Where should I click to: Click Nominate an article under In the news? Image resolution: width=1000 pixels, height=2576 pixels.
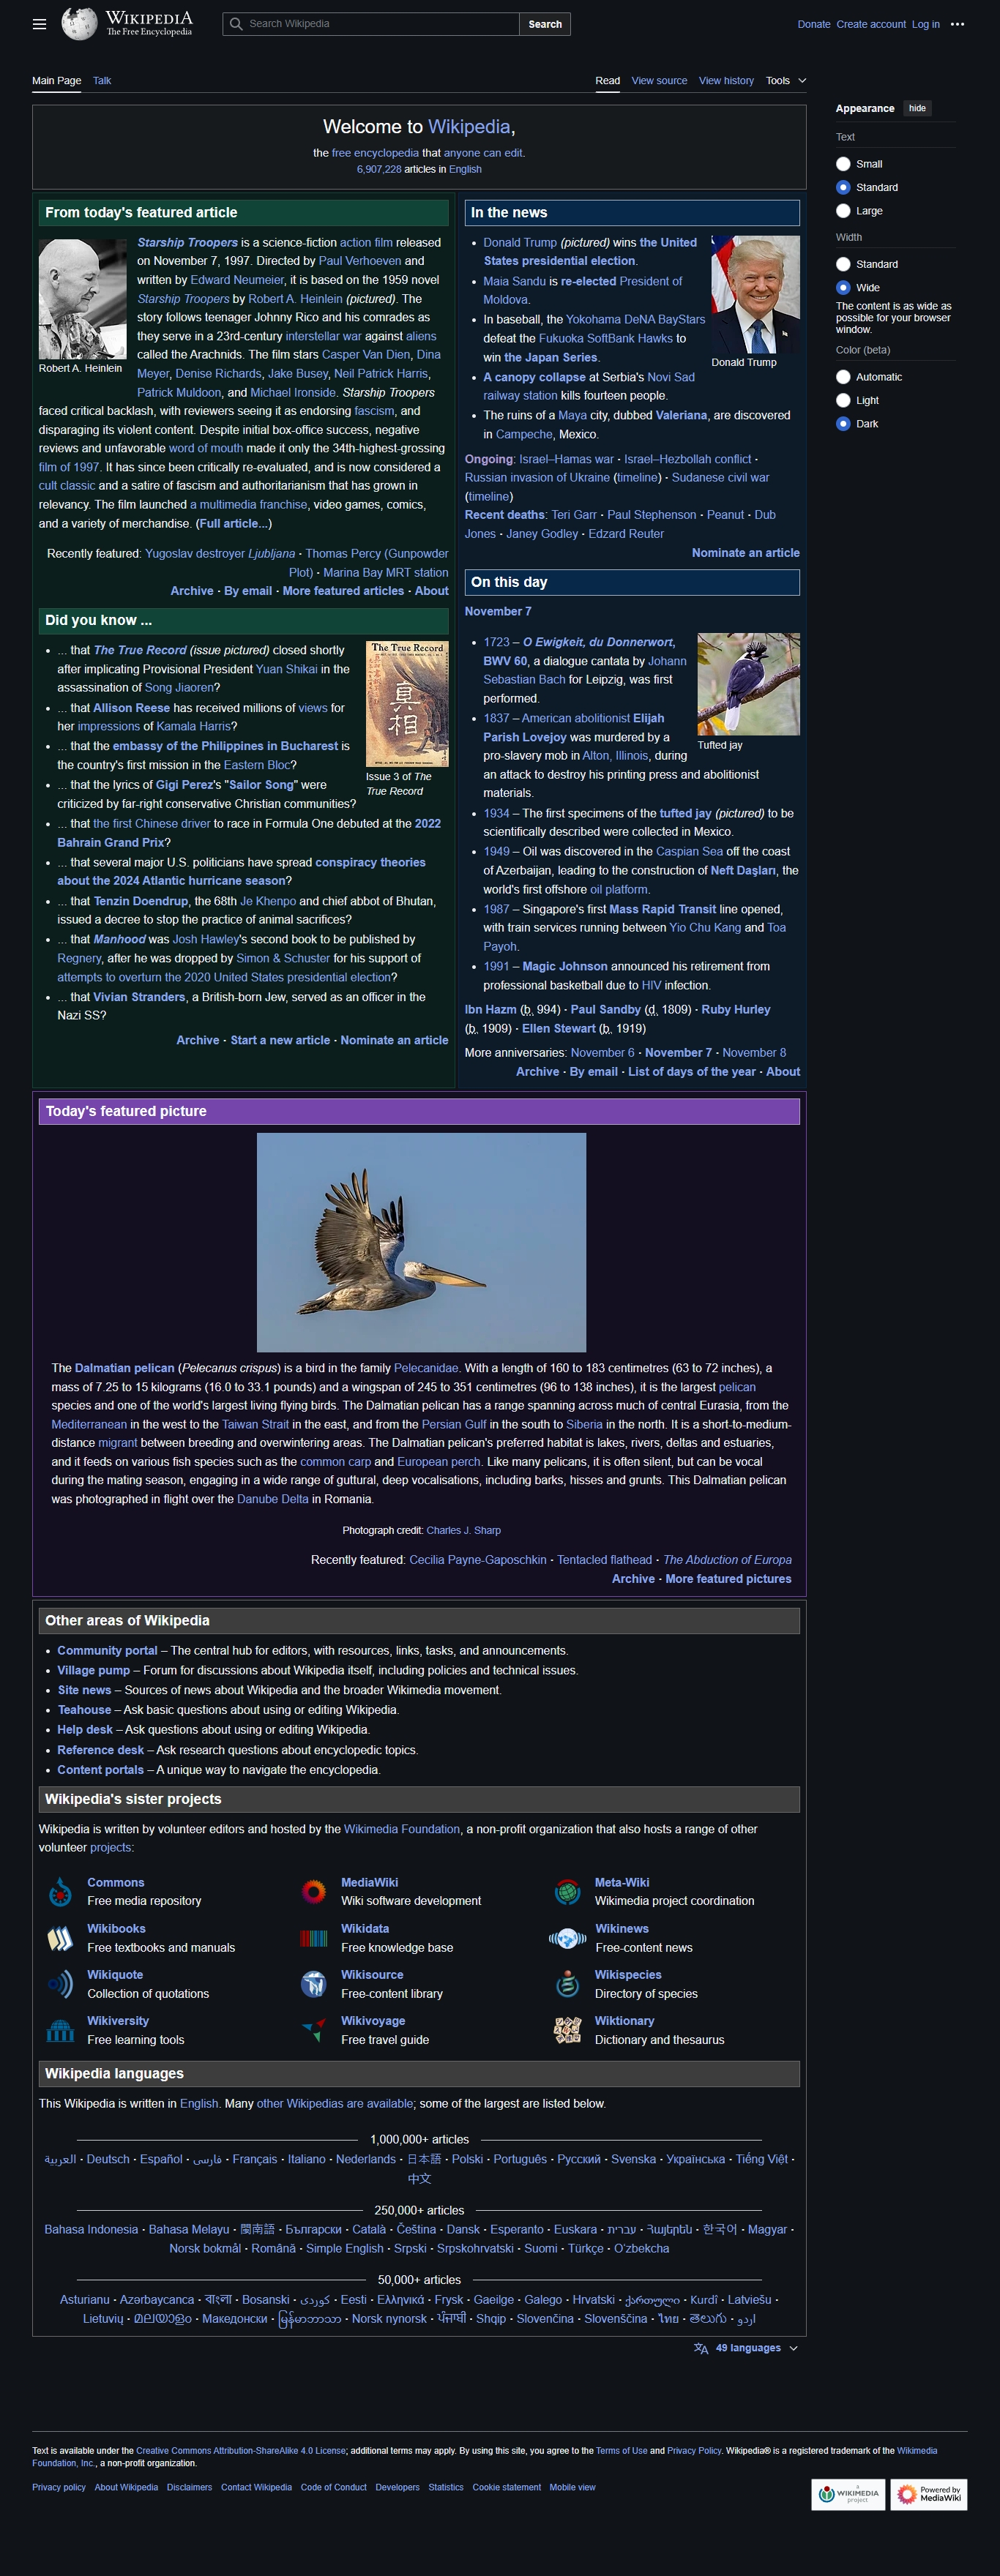746,553
